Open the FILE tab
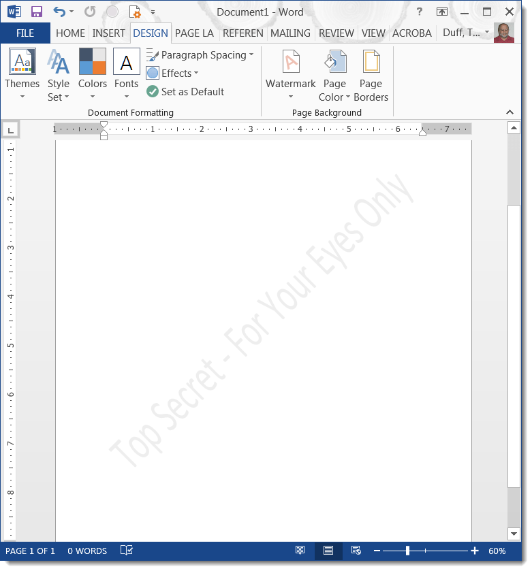The height and width of the screenshot is (571, 532). (25, 33)
